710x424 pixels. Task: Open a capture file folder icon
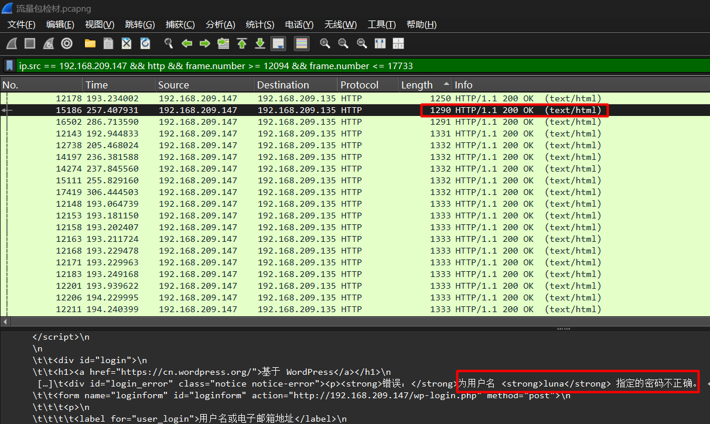[x=90, y=43]
